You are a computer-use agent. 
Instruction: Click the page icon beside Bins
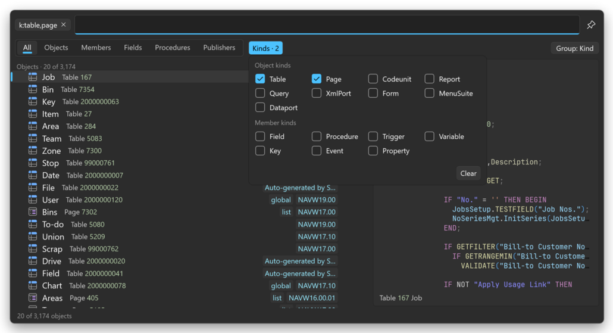(33, 212)
